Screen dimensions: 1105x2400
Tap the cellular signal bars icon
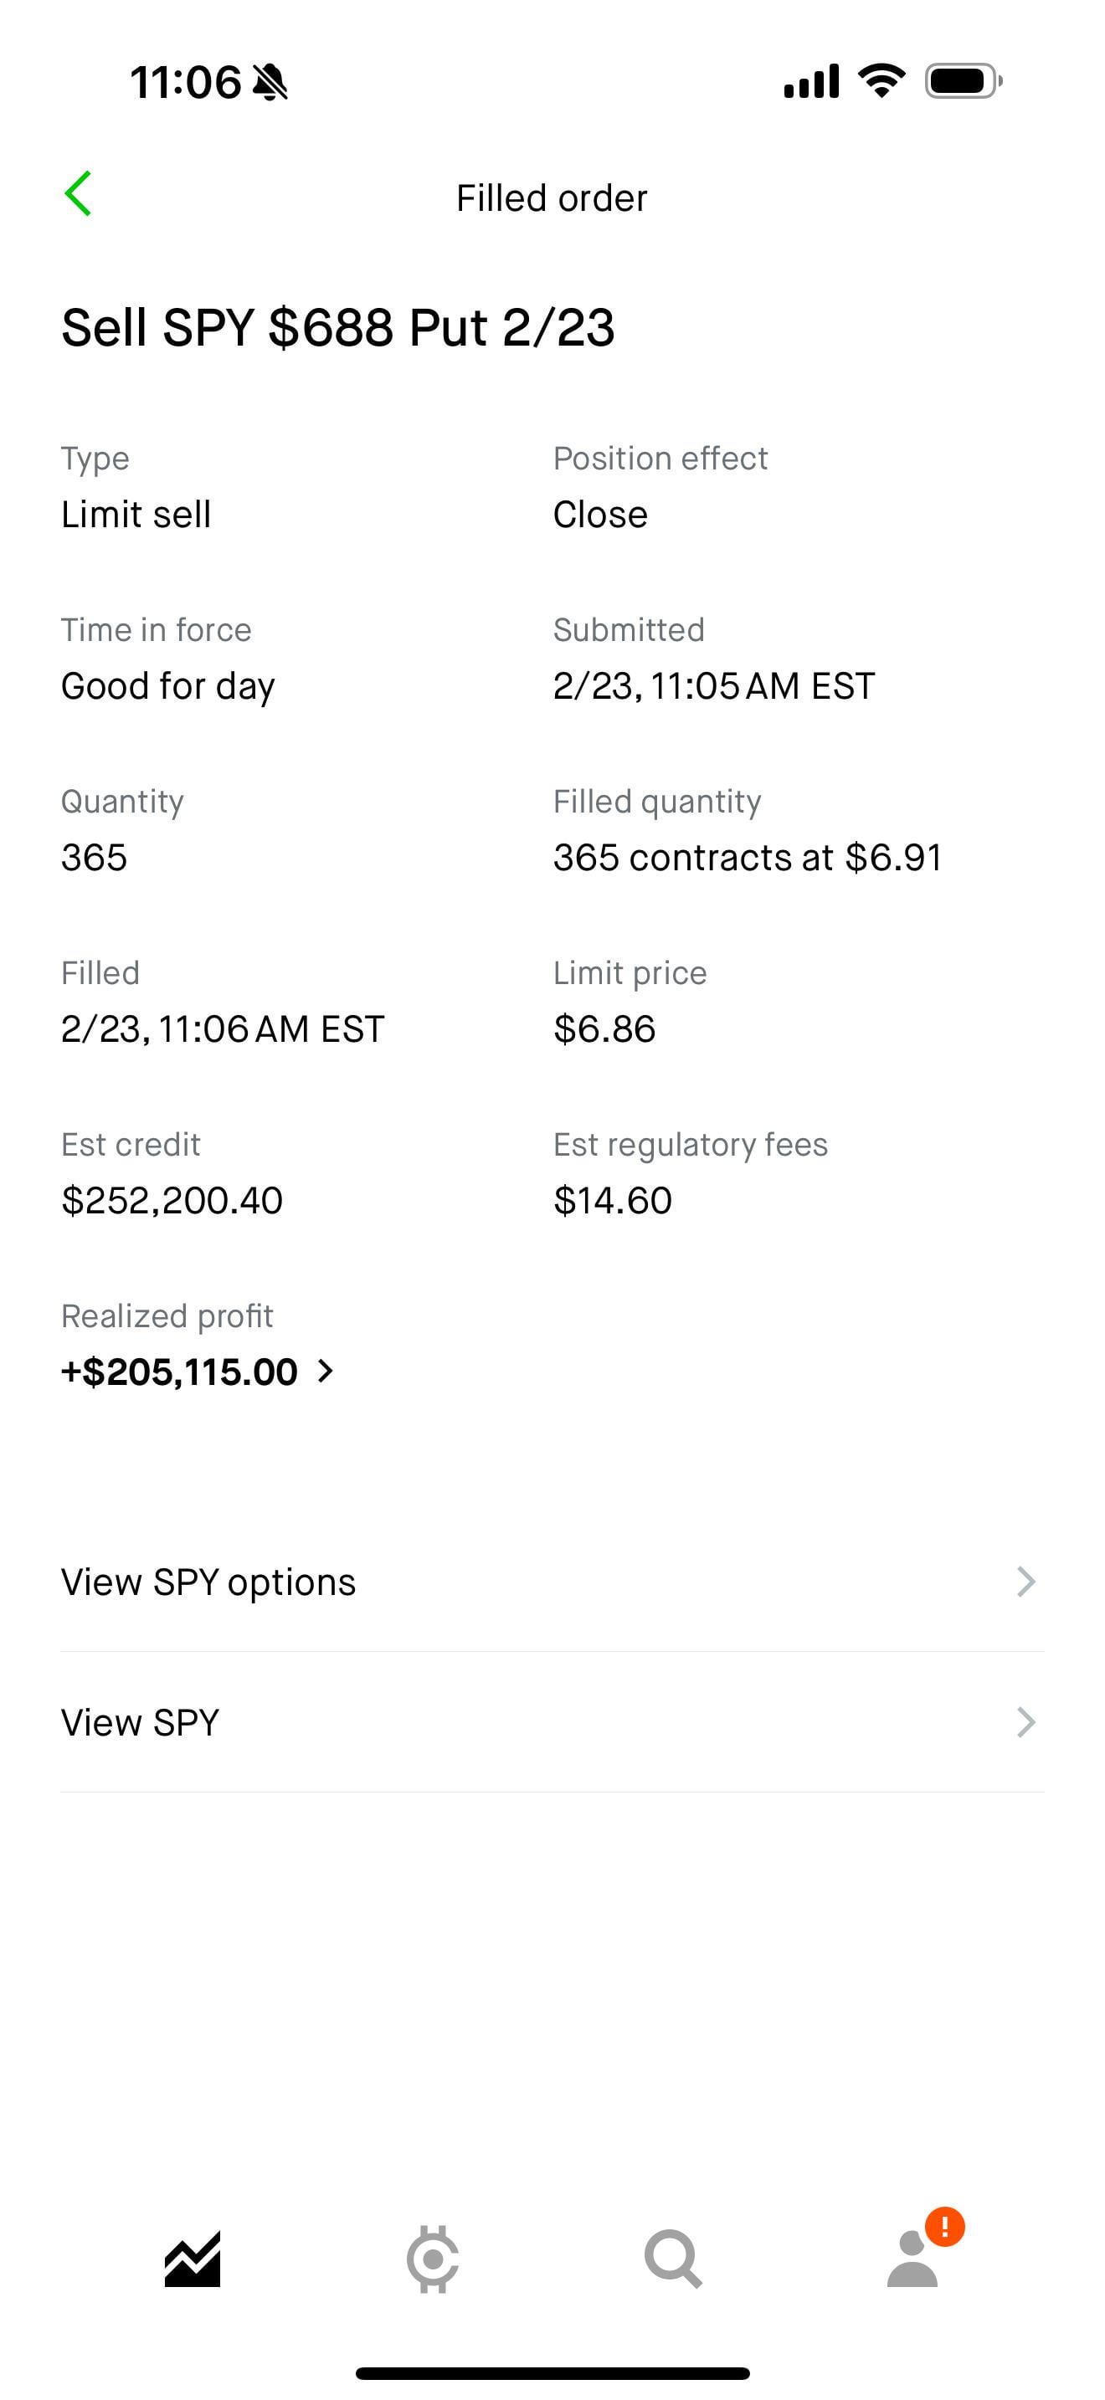coord(810,81)
